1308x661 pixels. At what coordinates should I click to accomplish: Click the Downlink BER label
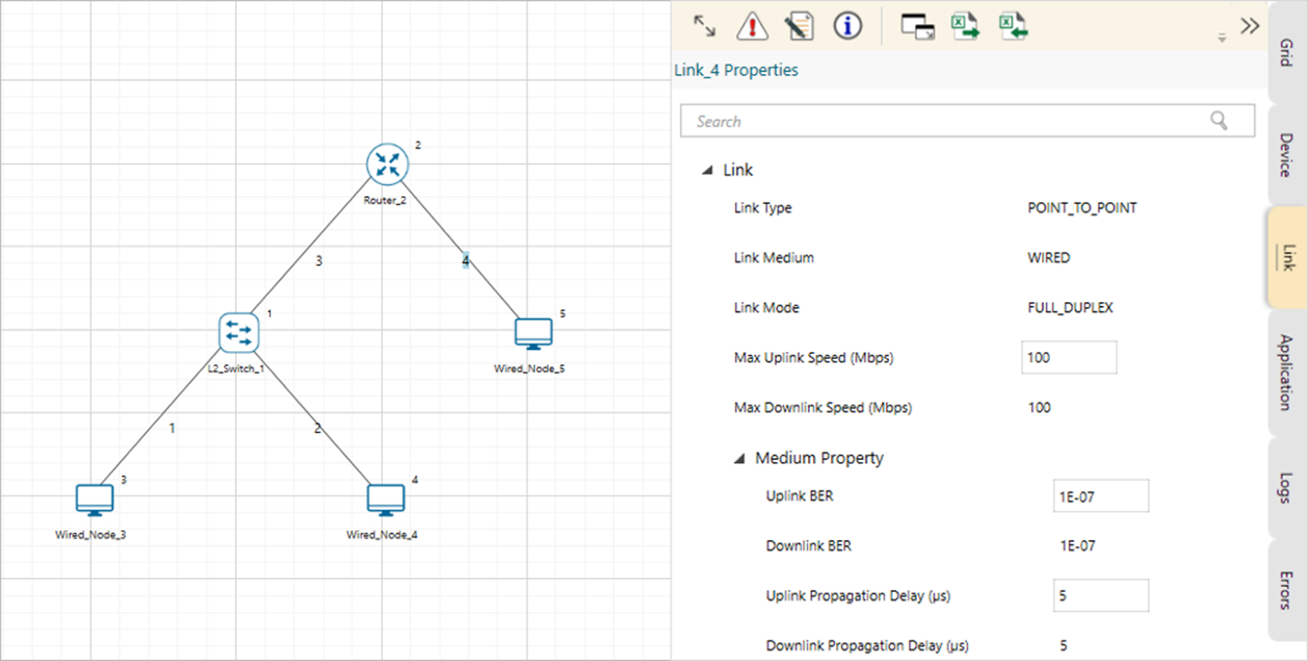click(809, 546)
